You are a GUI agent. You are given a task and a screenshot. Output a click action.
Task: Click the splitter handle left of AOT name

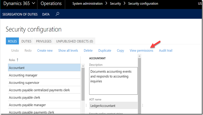[x=86, y=105]
